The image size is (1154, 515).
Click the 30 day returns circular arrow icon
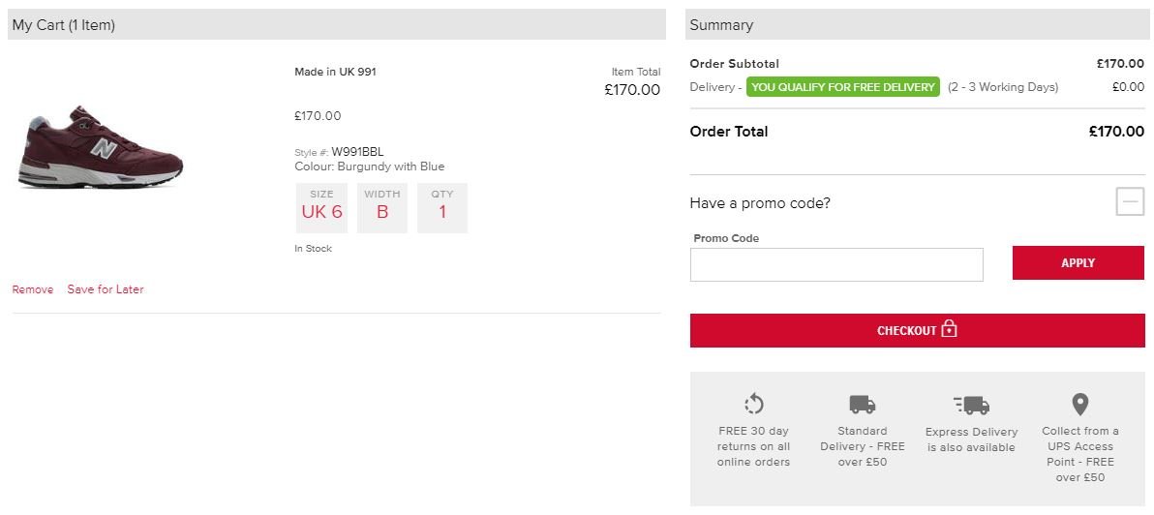pos(753,405)
